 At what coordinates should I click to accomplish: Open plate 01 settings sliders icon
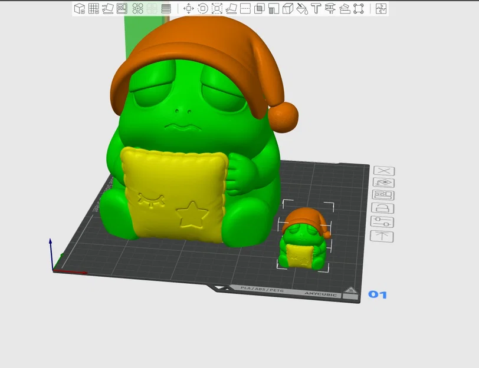[x=382, y=221]
